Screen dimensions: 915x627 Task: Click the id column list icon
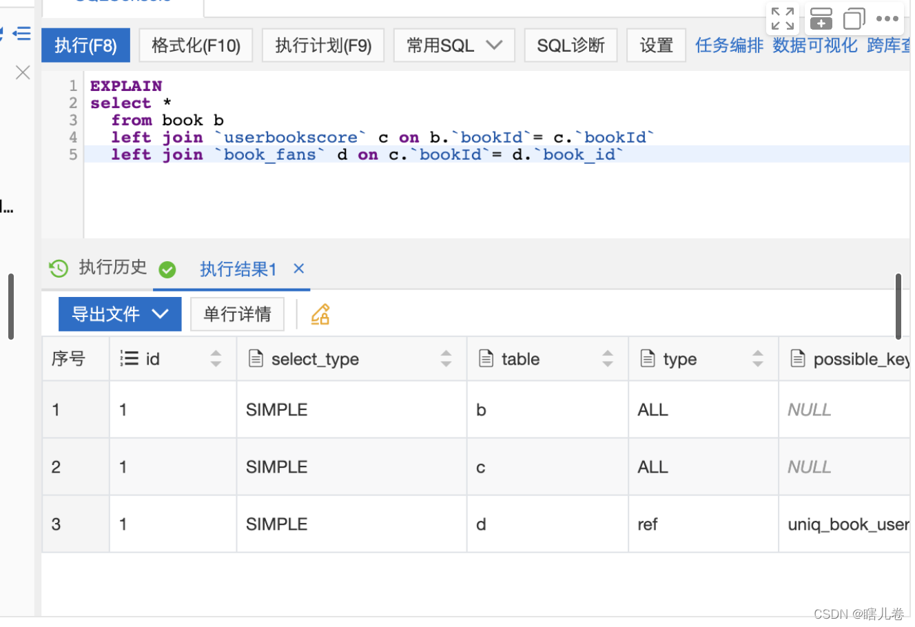129,358
